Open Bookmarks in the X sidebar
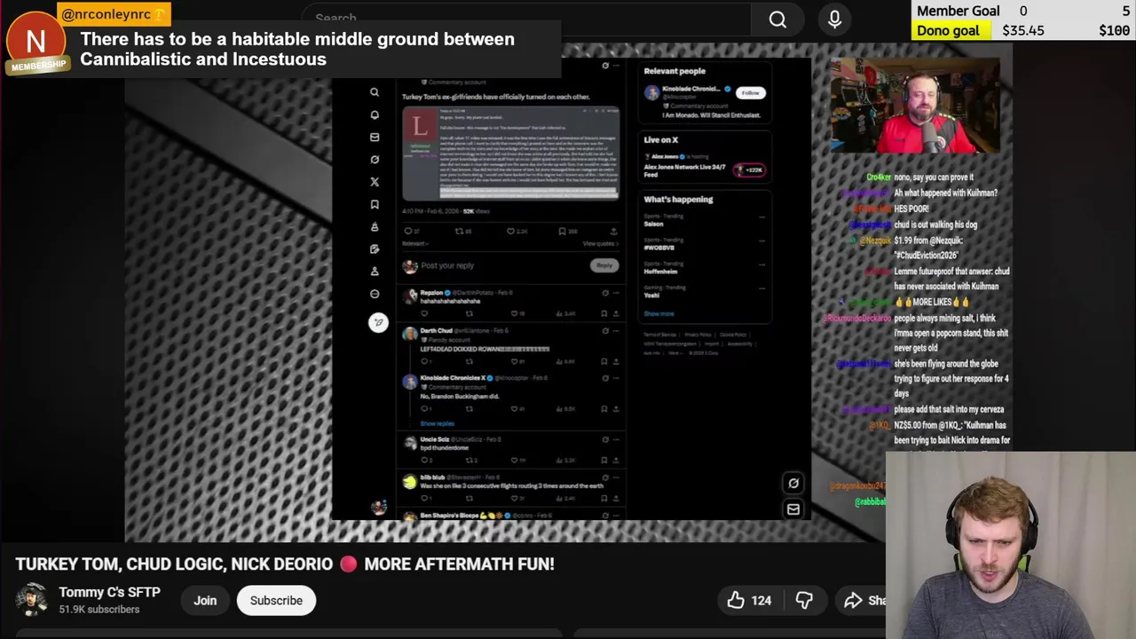 (x=375, y=204)
